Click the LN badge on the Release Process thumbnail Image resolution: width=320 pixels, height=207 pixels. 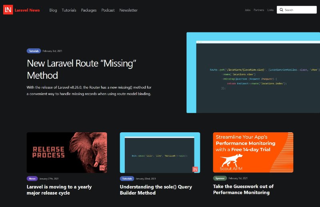tap(102, 168)
